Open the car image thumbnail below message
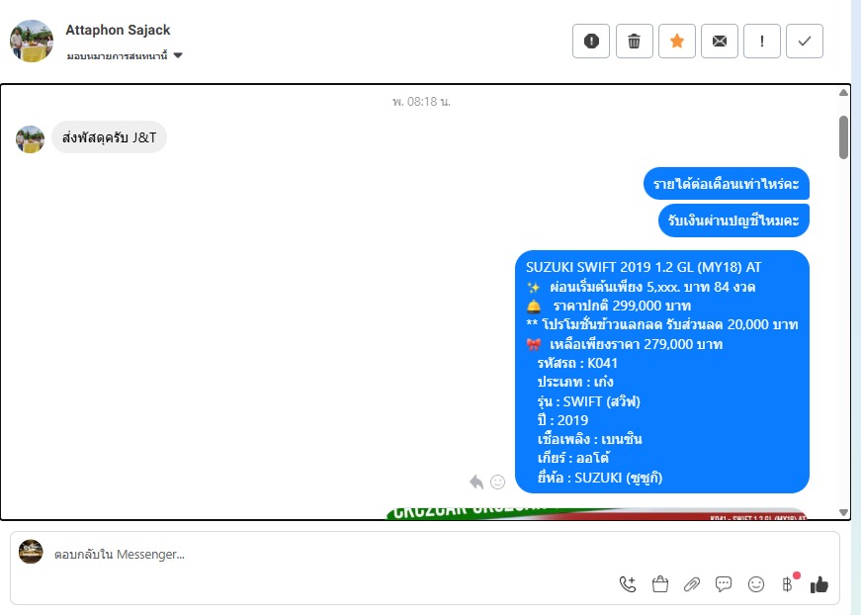The height and width of the screenshot is (615, 861). coord(597,513)
